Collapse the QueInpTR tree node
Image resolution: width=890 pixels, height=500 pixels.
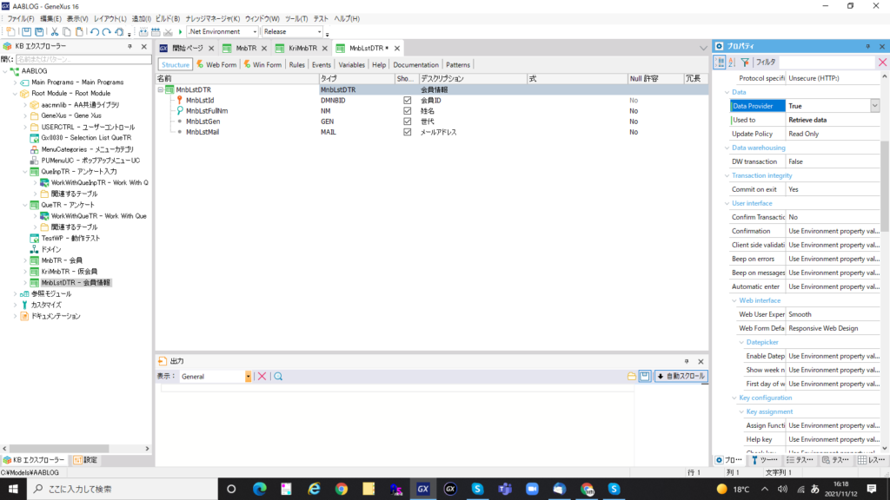[25, 172]
